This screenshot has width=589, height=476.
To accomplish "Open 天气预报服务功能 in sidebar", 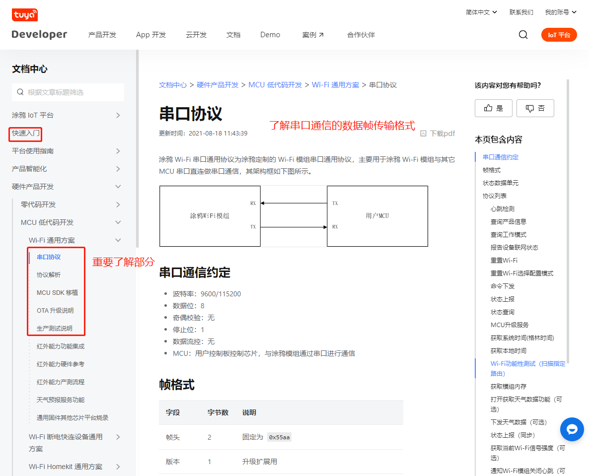I will pyautogui.click(x=61, y=400).
